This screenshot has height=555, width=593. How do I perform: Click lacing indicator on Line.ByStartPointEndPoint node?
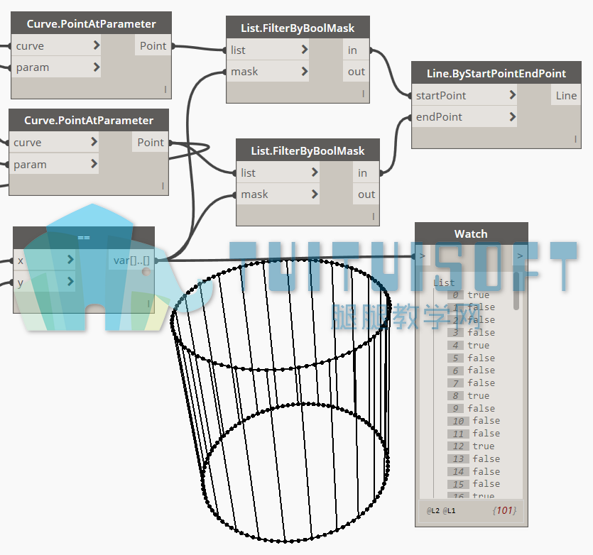tap(575, 139)
